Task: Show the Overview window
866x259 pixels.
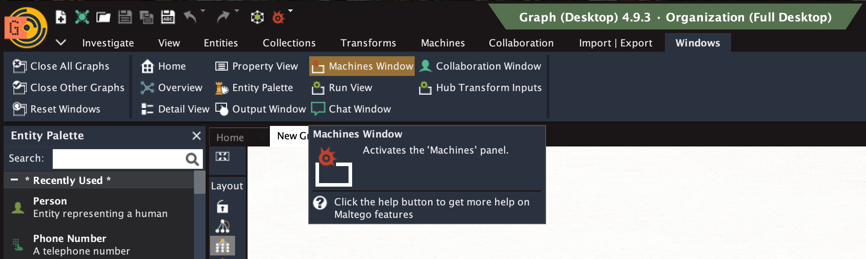Action: click(x=172, y=88)
